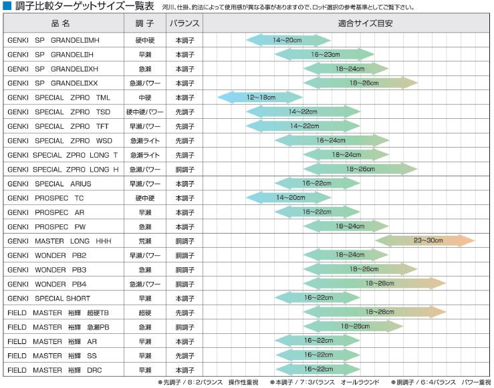Viewport: 494px width, 388px height.
Task: Select product name GENKI PROSPEC TC
Action: coord(45,198)
